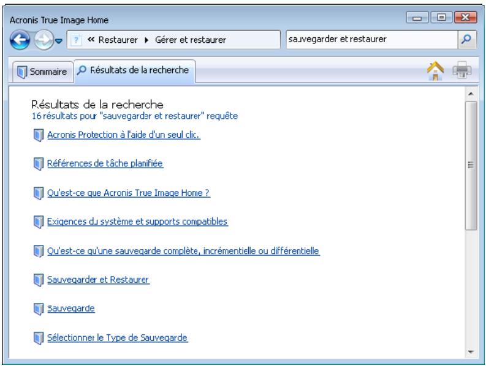Go back with the blue Back arrow
This screenshot has width=486, height=366.
pos(20,40)
